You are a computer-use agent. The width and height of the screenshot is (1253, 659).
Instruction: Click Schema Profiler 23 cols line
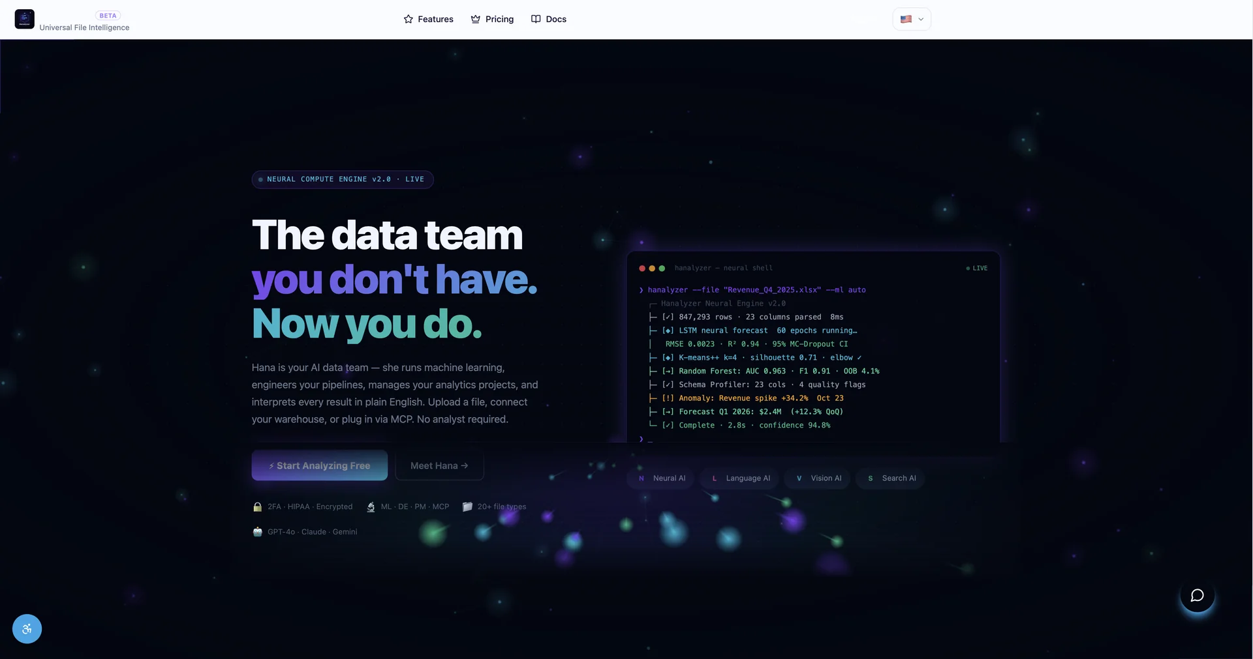click(x=758, y=385)
